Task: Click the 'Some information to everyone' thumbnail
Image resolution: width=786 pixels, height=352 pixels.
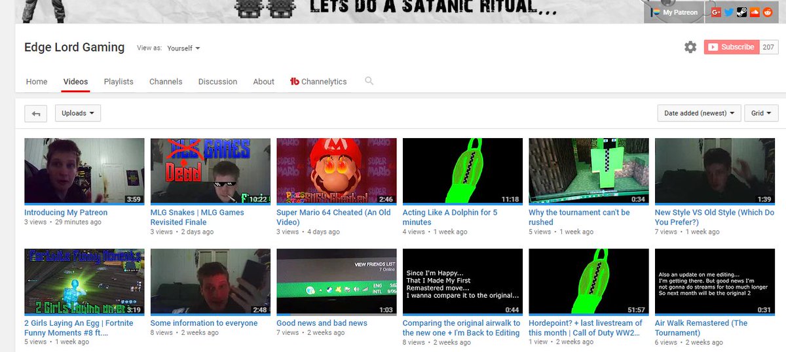Action: tap(210, 282)
